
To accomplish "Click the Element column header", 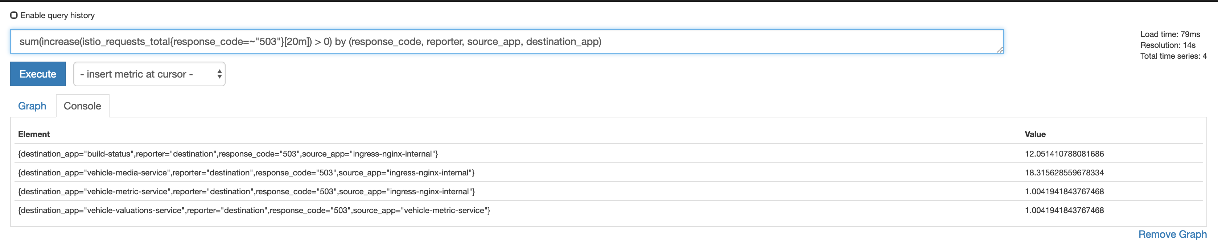I will tap(34, 134).
